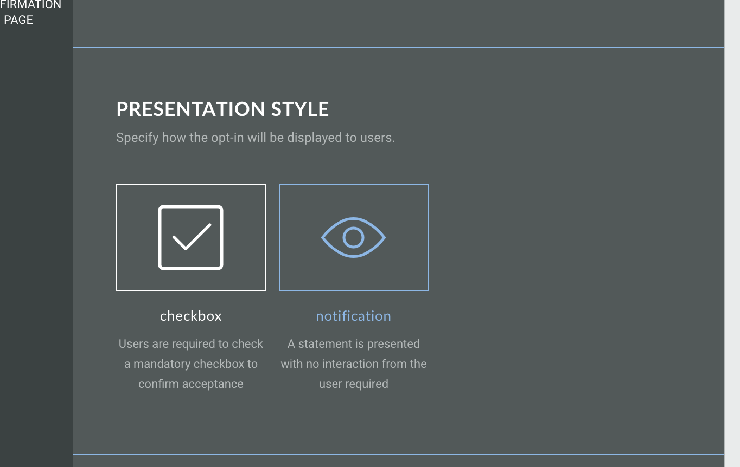Click "a mandatory checkbox to" description line

click(190, 364)
